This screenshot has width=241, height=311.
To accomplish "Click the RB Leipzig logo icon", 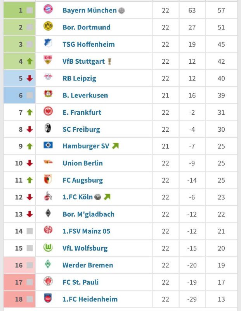I will pos(48,78).
